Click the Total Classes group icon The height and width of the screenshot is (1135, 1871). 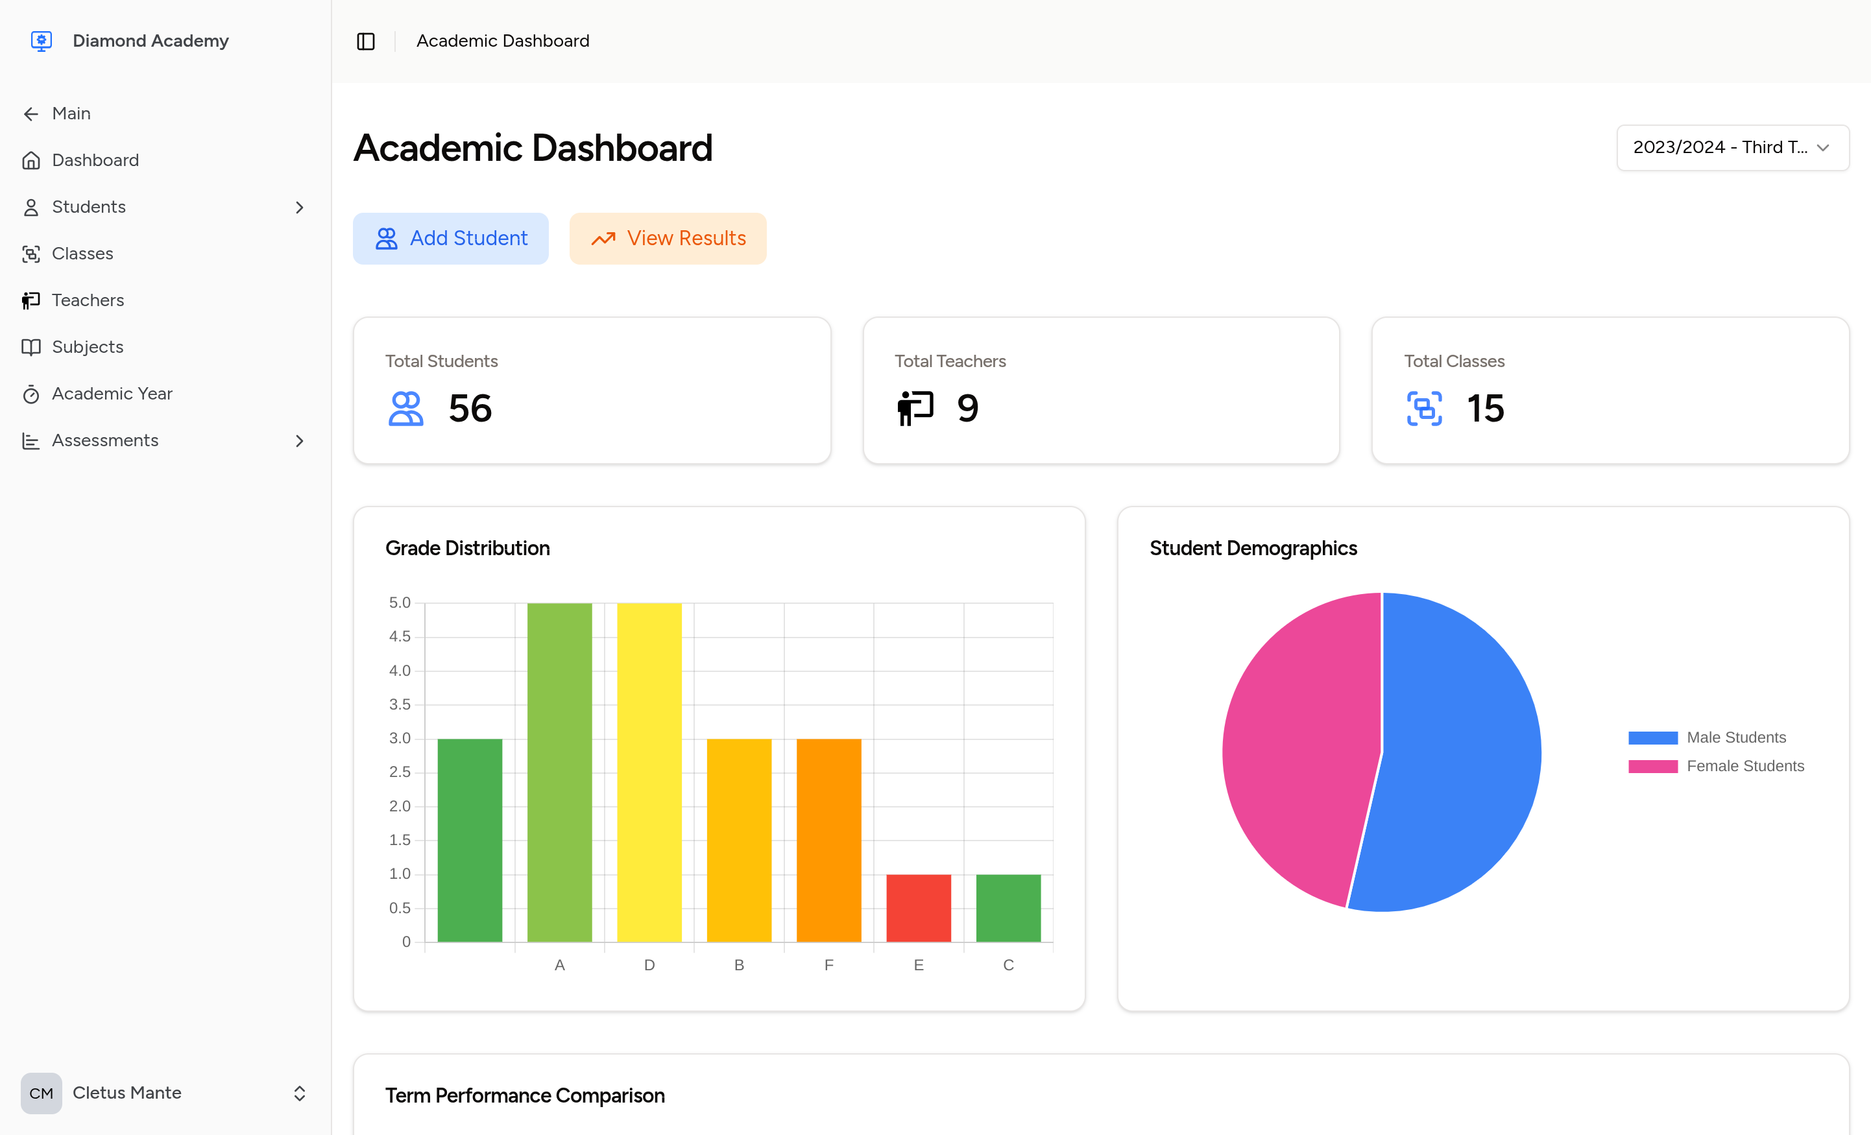[1425, 409]
